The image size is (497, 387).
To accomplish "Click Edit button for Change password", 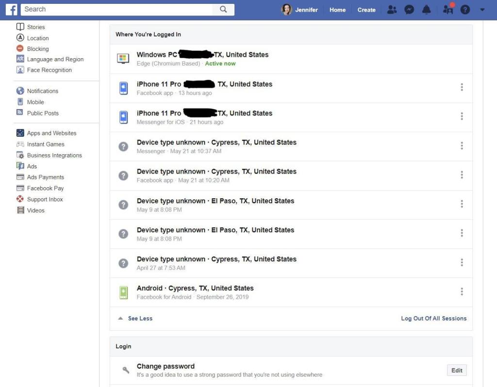I will point(457,371).
